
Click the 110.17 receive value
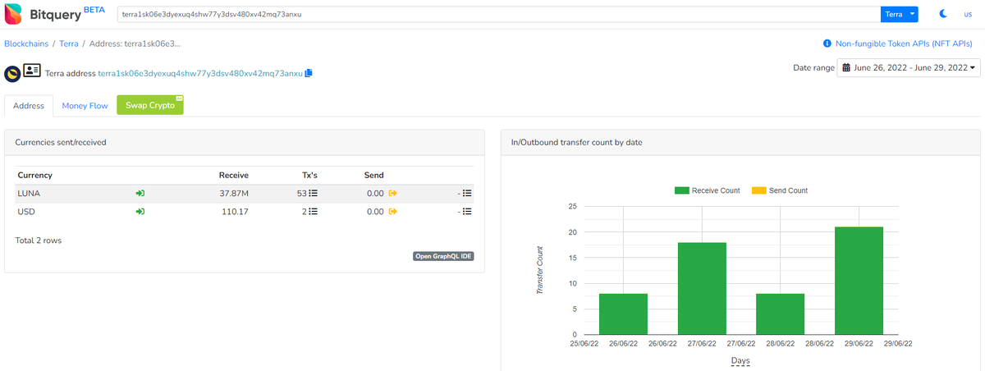coord(236,212)
